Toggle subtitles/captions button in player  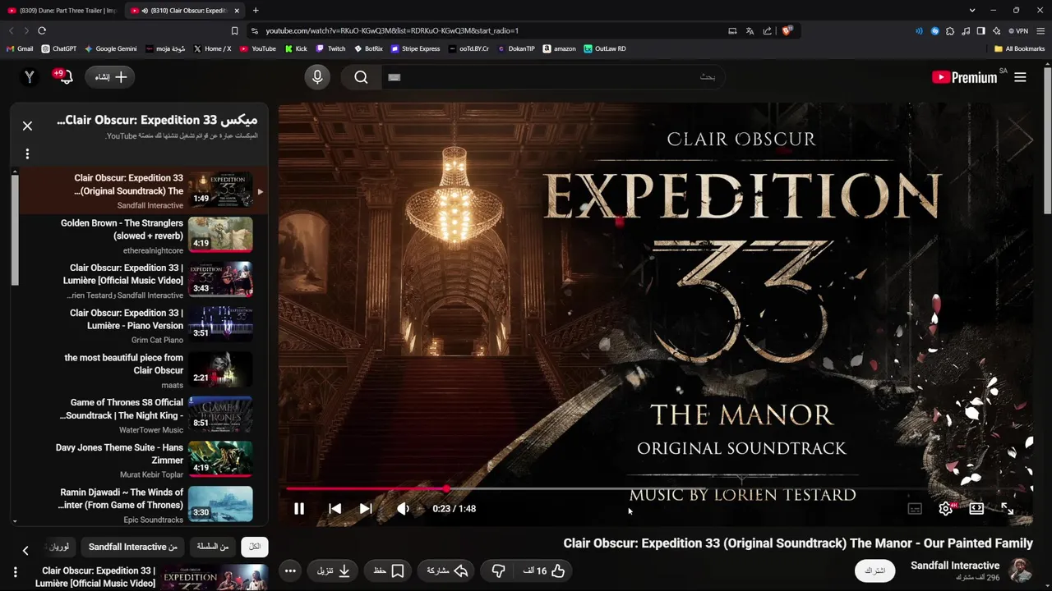915,509
